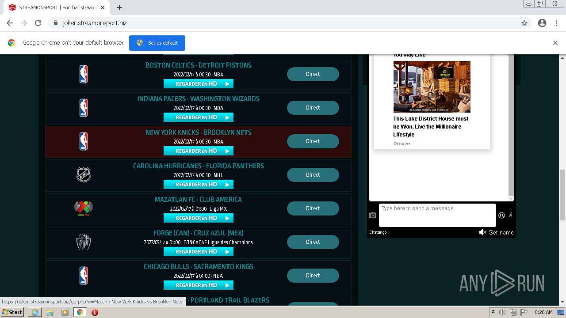Open Chicago Bulls · Sacramento Kings title

tap(199, 267)
